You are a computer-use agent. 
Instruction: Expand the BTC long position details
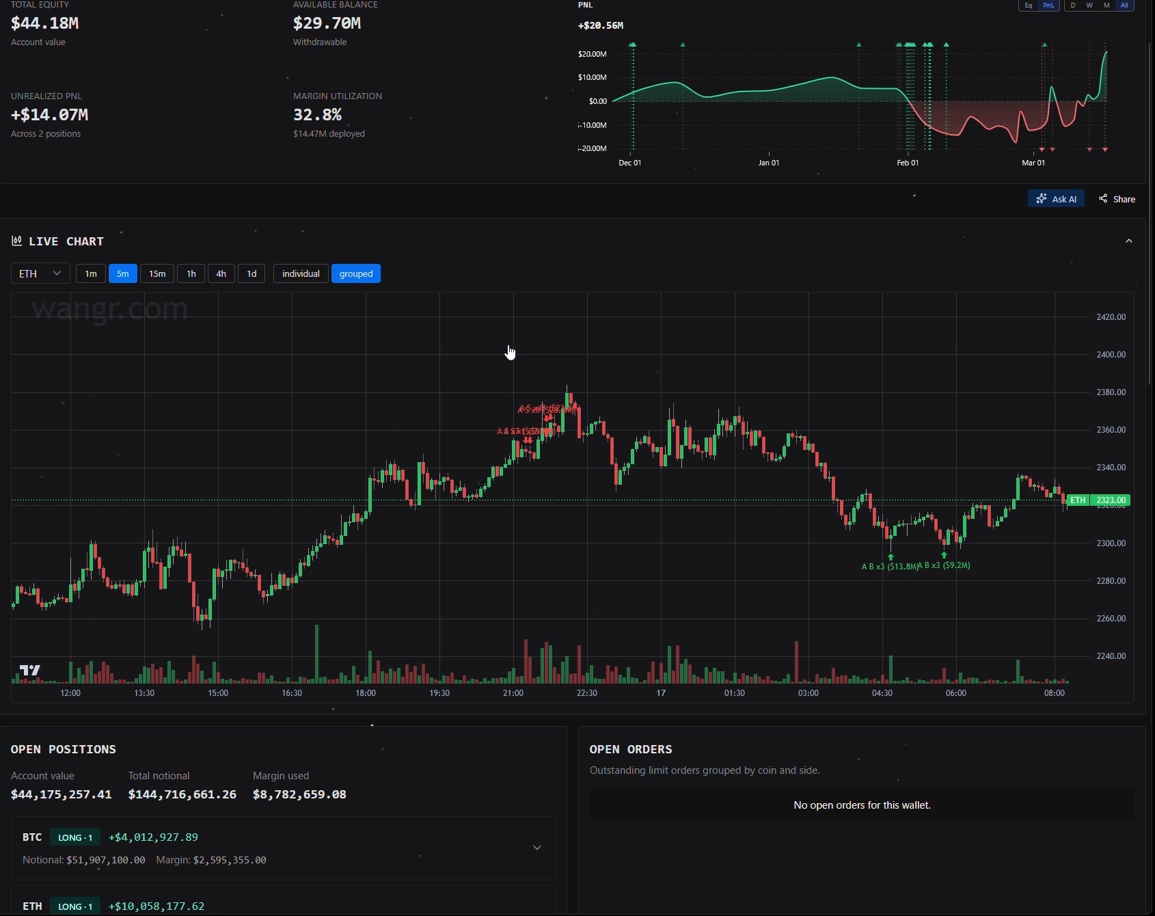tap(537, 848)
